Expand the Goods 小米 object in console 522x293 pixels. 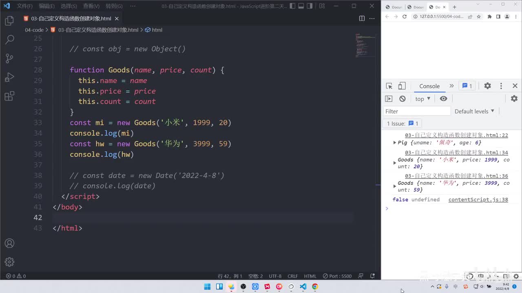(394, 163)
